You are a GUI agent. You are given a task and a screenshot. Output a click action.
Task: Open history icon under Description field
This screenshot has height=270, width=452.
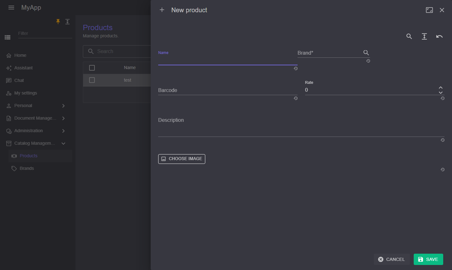coord(443,140)
